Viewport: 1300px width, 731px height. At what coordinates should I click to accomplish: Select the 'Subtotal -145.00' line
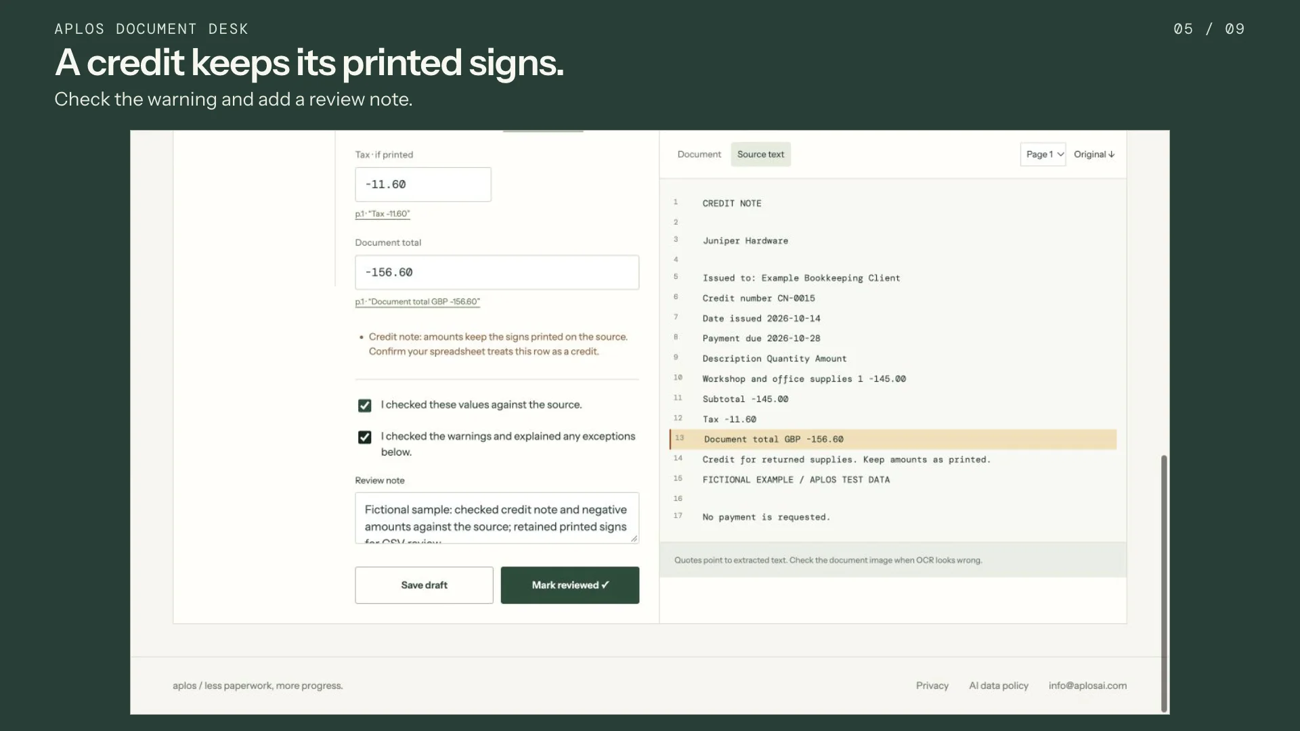[x=745, y=399]
